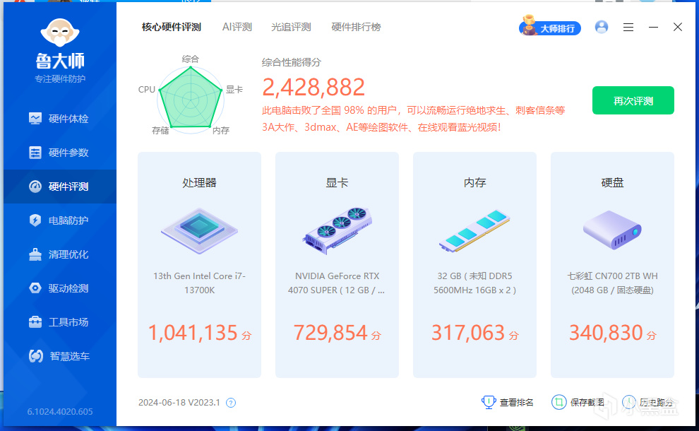Click the 七彩虹 CN700 2TB WH text
The height and width of the screenshot is (431, 699).
point(612,283)
